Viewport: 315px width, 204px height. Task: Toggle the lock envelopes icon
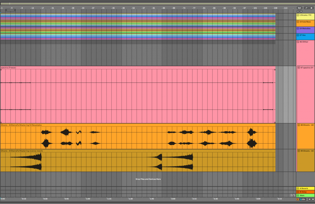tap(311, 8)
